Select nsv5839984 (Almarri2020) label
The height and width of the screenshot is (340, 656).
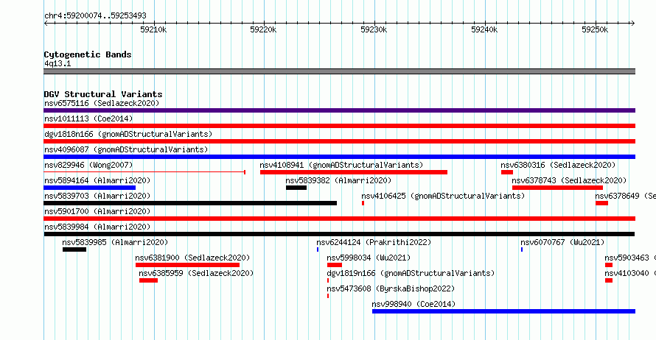97,227
